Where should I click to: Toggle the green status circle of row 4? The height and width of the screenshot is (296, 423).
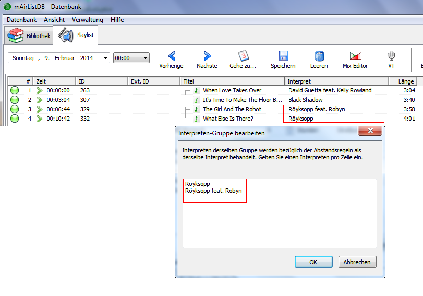tap(15, 119)
